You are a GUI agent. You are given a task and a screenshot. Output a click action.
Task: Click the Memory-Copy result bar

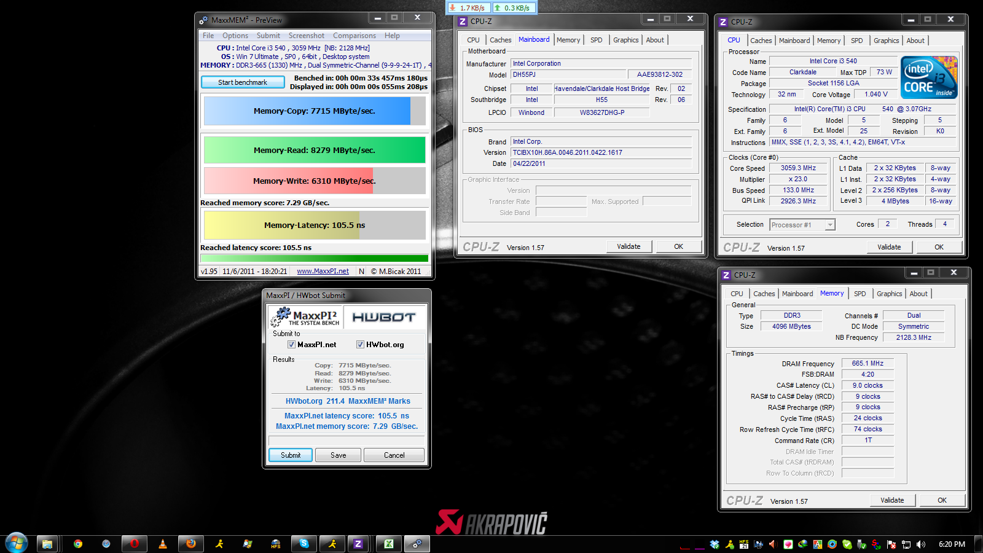click(315, 111)
